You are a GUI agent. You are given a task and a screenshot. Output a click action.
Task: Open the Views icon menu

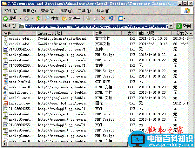pyautogui.click(x=121, y=18)
